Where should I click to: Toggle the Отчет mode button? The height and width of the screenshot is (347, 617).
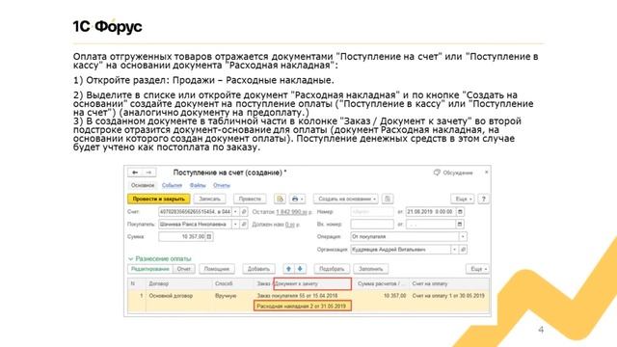184,269
